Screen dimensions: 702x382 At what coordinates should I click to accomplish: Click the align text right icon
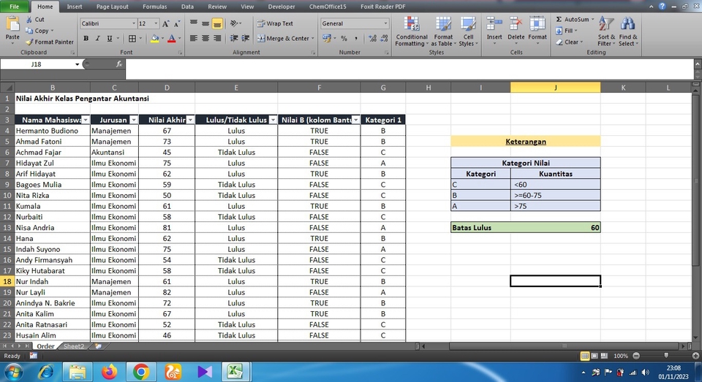tap(217, 39)
